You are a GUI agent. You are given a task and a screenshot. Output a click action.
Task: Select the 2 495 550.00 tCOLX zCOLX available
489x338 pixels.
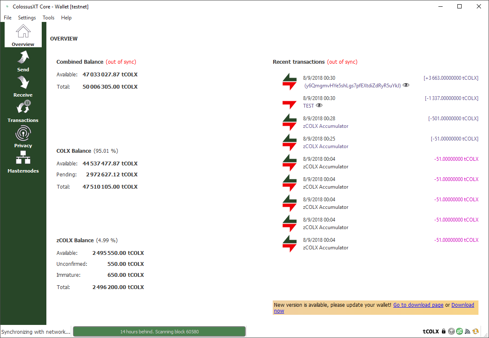[x=118, y=253]
